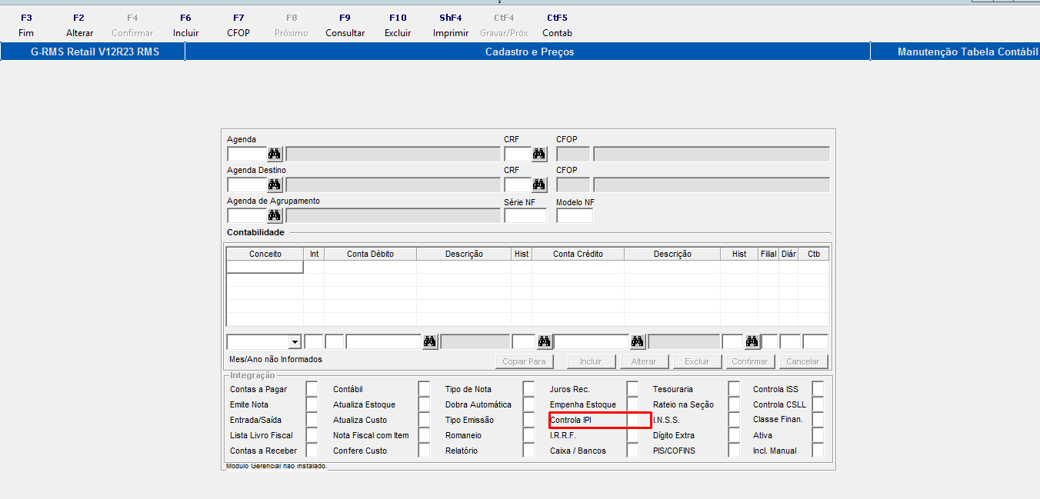Click the Cancelar button below the grid

pyautogui.click(x=803, y=361)
